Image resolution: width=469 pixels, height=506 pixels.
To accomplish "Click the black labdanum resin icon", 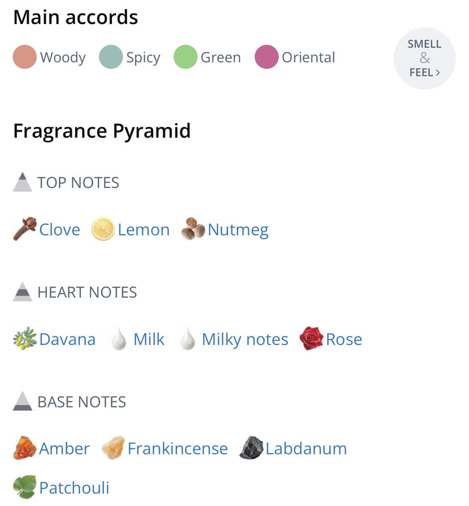I will [x=251, y=448].
